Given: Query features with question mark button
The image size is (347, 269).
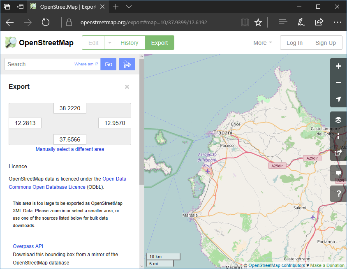Looking at the screenshot, I should 338,194.
